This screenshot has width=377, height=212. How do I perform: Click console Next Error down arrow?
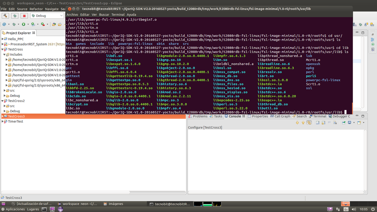pyautogui.click(x=297, y=122)
